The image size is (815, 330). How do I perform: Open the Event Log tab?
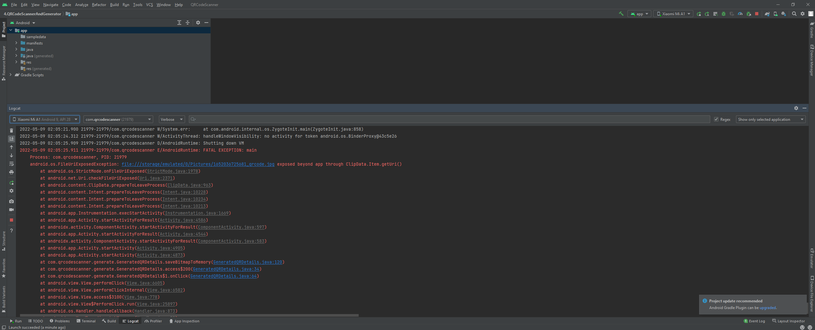tap(754, 321)
